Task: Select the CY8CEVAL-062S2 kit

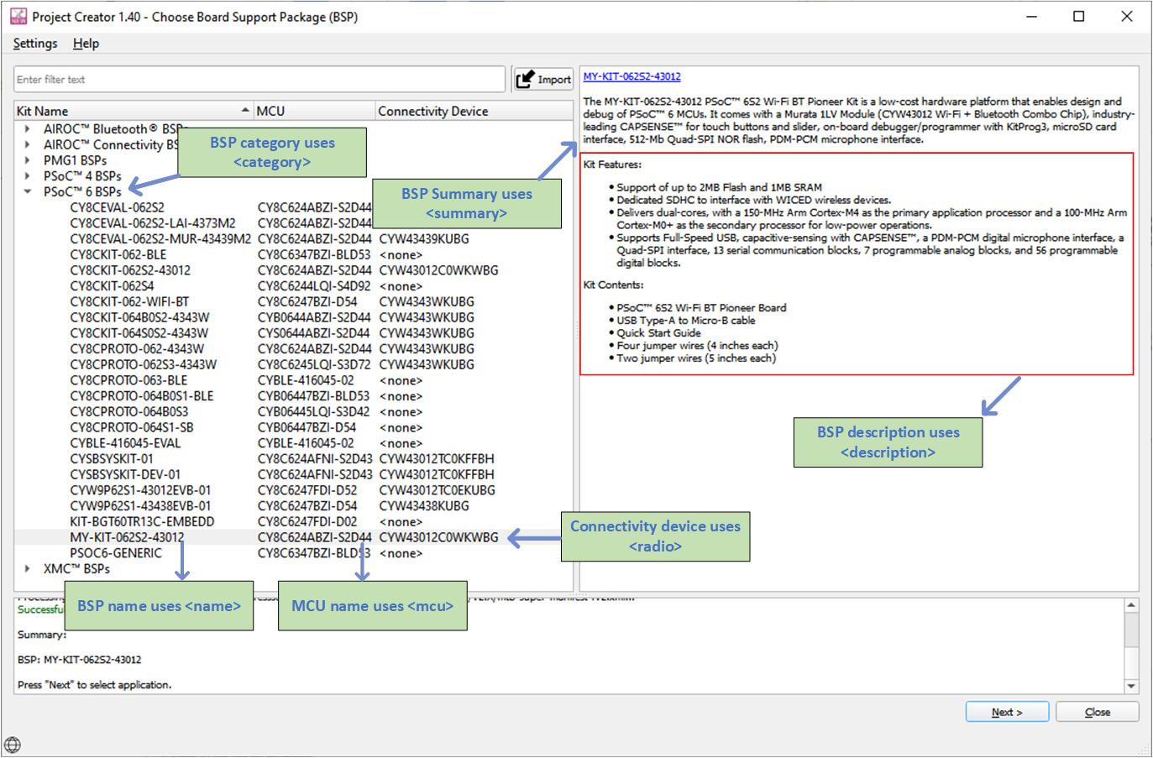Action: pos(117,207)
